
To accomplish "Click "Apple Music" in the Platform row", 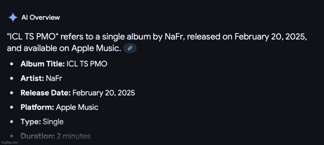I will pos(77,107).
